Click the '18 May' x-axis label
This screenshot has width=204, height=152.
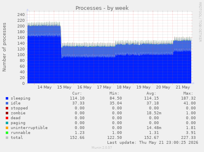pyautogui.click(x=124, y=87)
